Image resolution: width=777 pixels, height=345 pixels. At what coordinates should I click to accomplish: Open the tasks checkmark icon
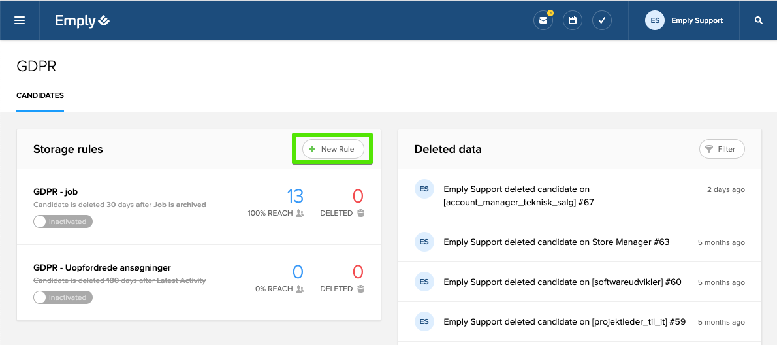pos(602,20)
